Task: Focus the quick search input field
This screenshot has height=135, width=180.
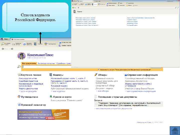Action: pyautogui.click(x=46, y=66)
